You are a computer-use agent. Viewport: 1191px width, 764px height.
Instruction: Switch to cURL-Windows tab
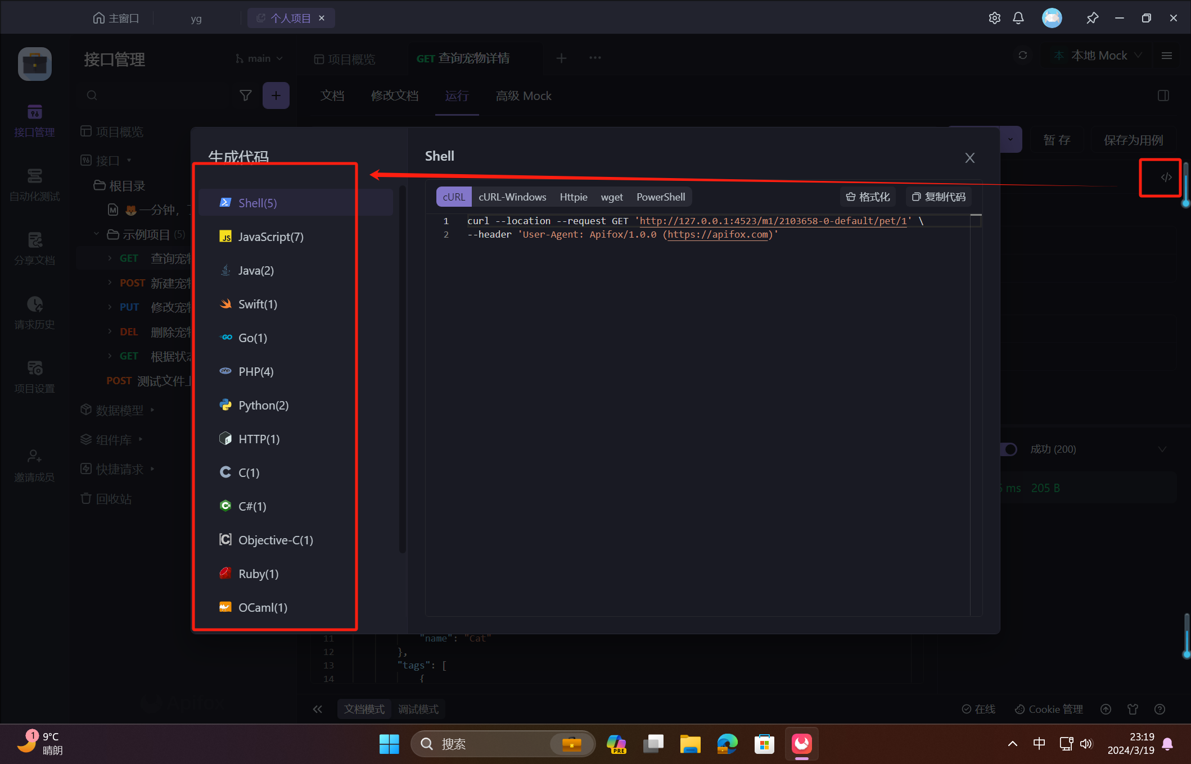512,197
